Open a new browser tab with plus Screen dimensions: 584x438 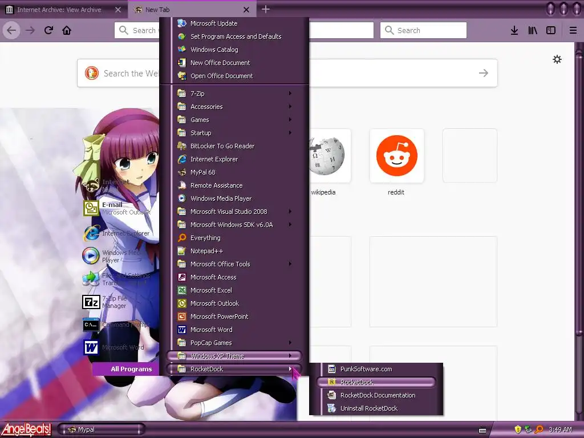266,9
